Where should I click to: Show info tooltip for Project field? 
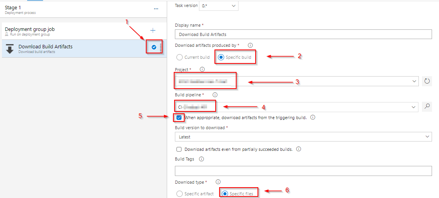pyautogui.click(x=202, y=70)
